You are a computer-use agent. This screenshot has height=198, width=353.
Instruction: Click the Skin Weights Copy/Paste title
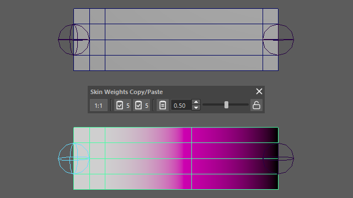pyautogui.click(x=126, y=92)
